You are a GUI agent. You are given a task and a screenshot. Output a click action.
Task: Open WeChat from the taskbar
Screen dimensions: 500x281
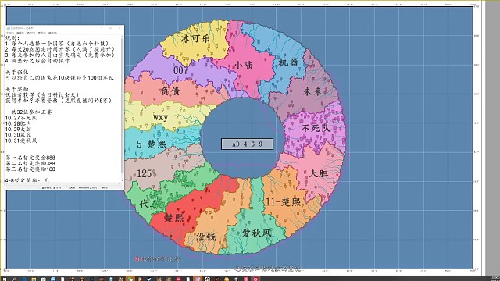click(x=130, y=279)
